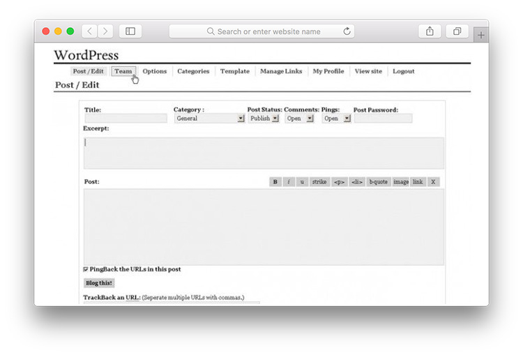523x355 pixels.
Task: Go to the Categories menu tab
Action: pos(193,71)
